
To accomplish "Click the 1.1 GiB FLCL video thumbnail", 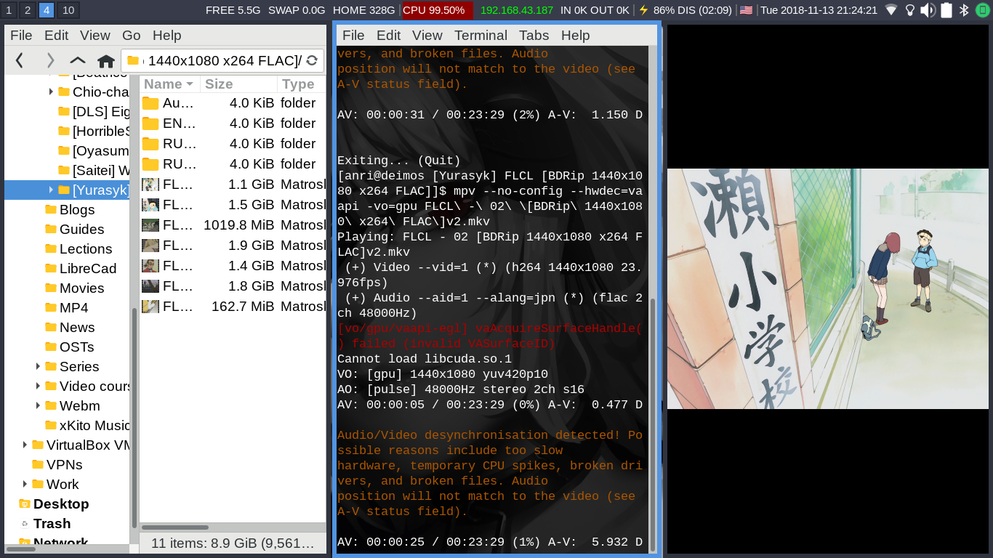I will coord(150,184).
